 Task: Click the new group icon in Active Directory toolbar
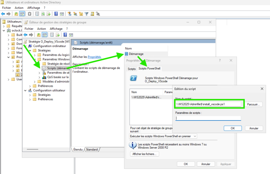[75, 14]
